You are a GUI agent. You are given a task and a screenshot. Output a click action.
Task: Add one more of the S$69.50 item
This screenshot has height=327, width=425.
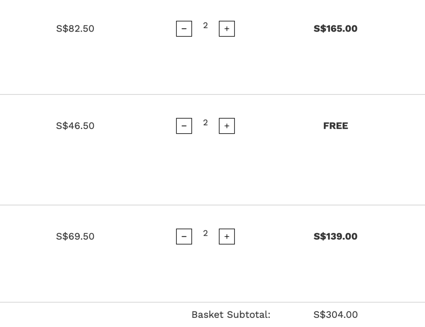[x=227, y=237]
